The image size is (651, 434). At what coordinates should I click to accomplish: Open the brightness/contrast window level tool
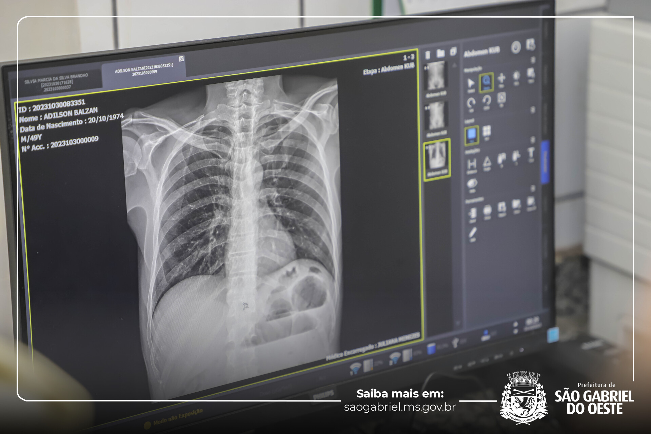pos(516,78)
